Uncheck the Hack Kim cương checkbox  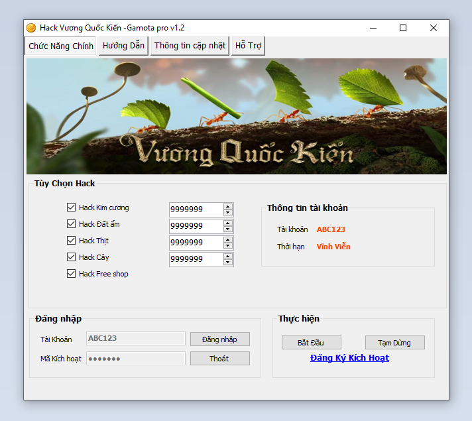click(x=72, y=208)
